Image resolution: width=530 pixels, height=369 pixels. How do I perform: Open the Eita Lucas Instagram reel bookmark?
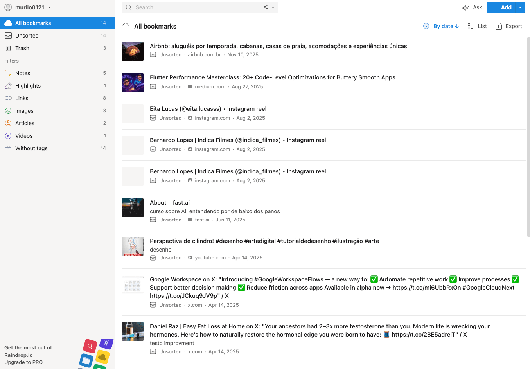208,109
